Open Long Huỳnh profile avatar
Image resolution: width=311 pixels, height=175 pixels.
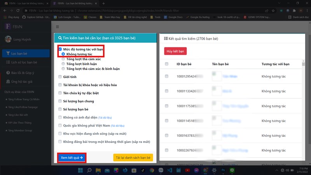pos(8,39)
